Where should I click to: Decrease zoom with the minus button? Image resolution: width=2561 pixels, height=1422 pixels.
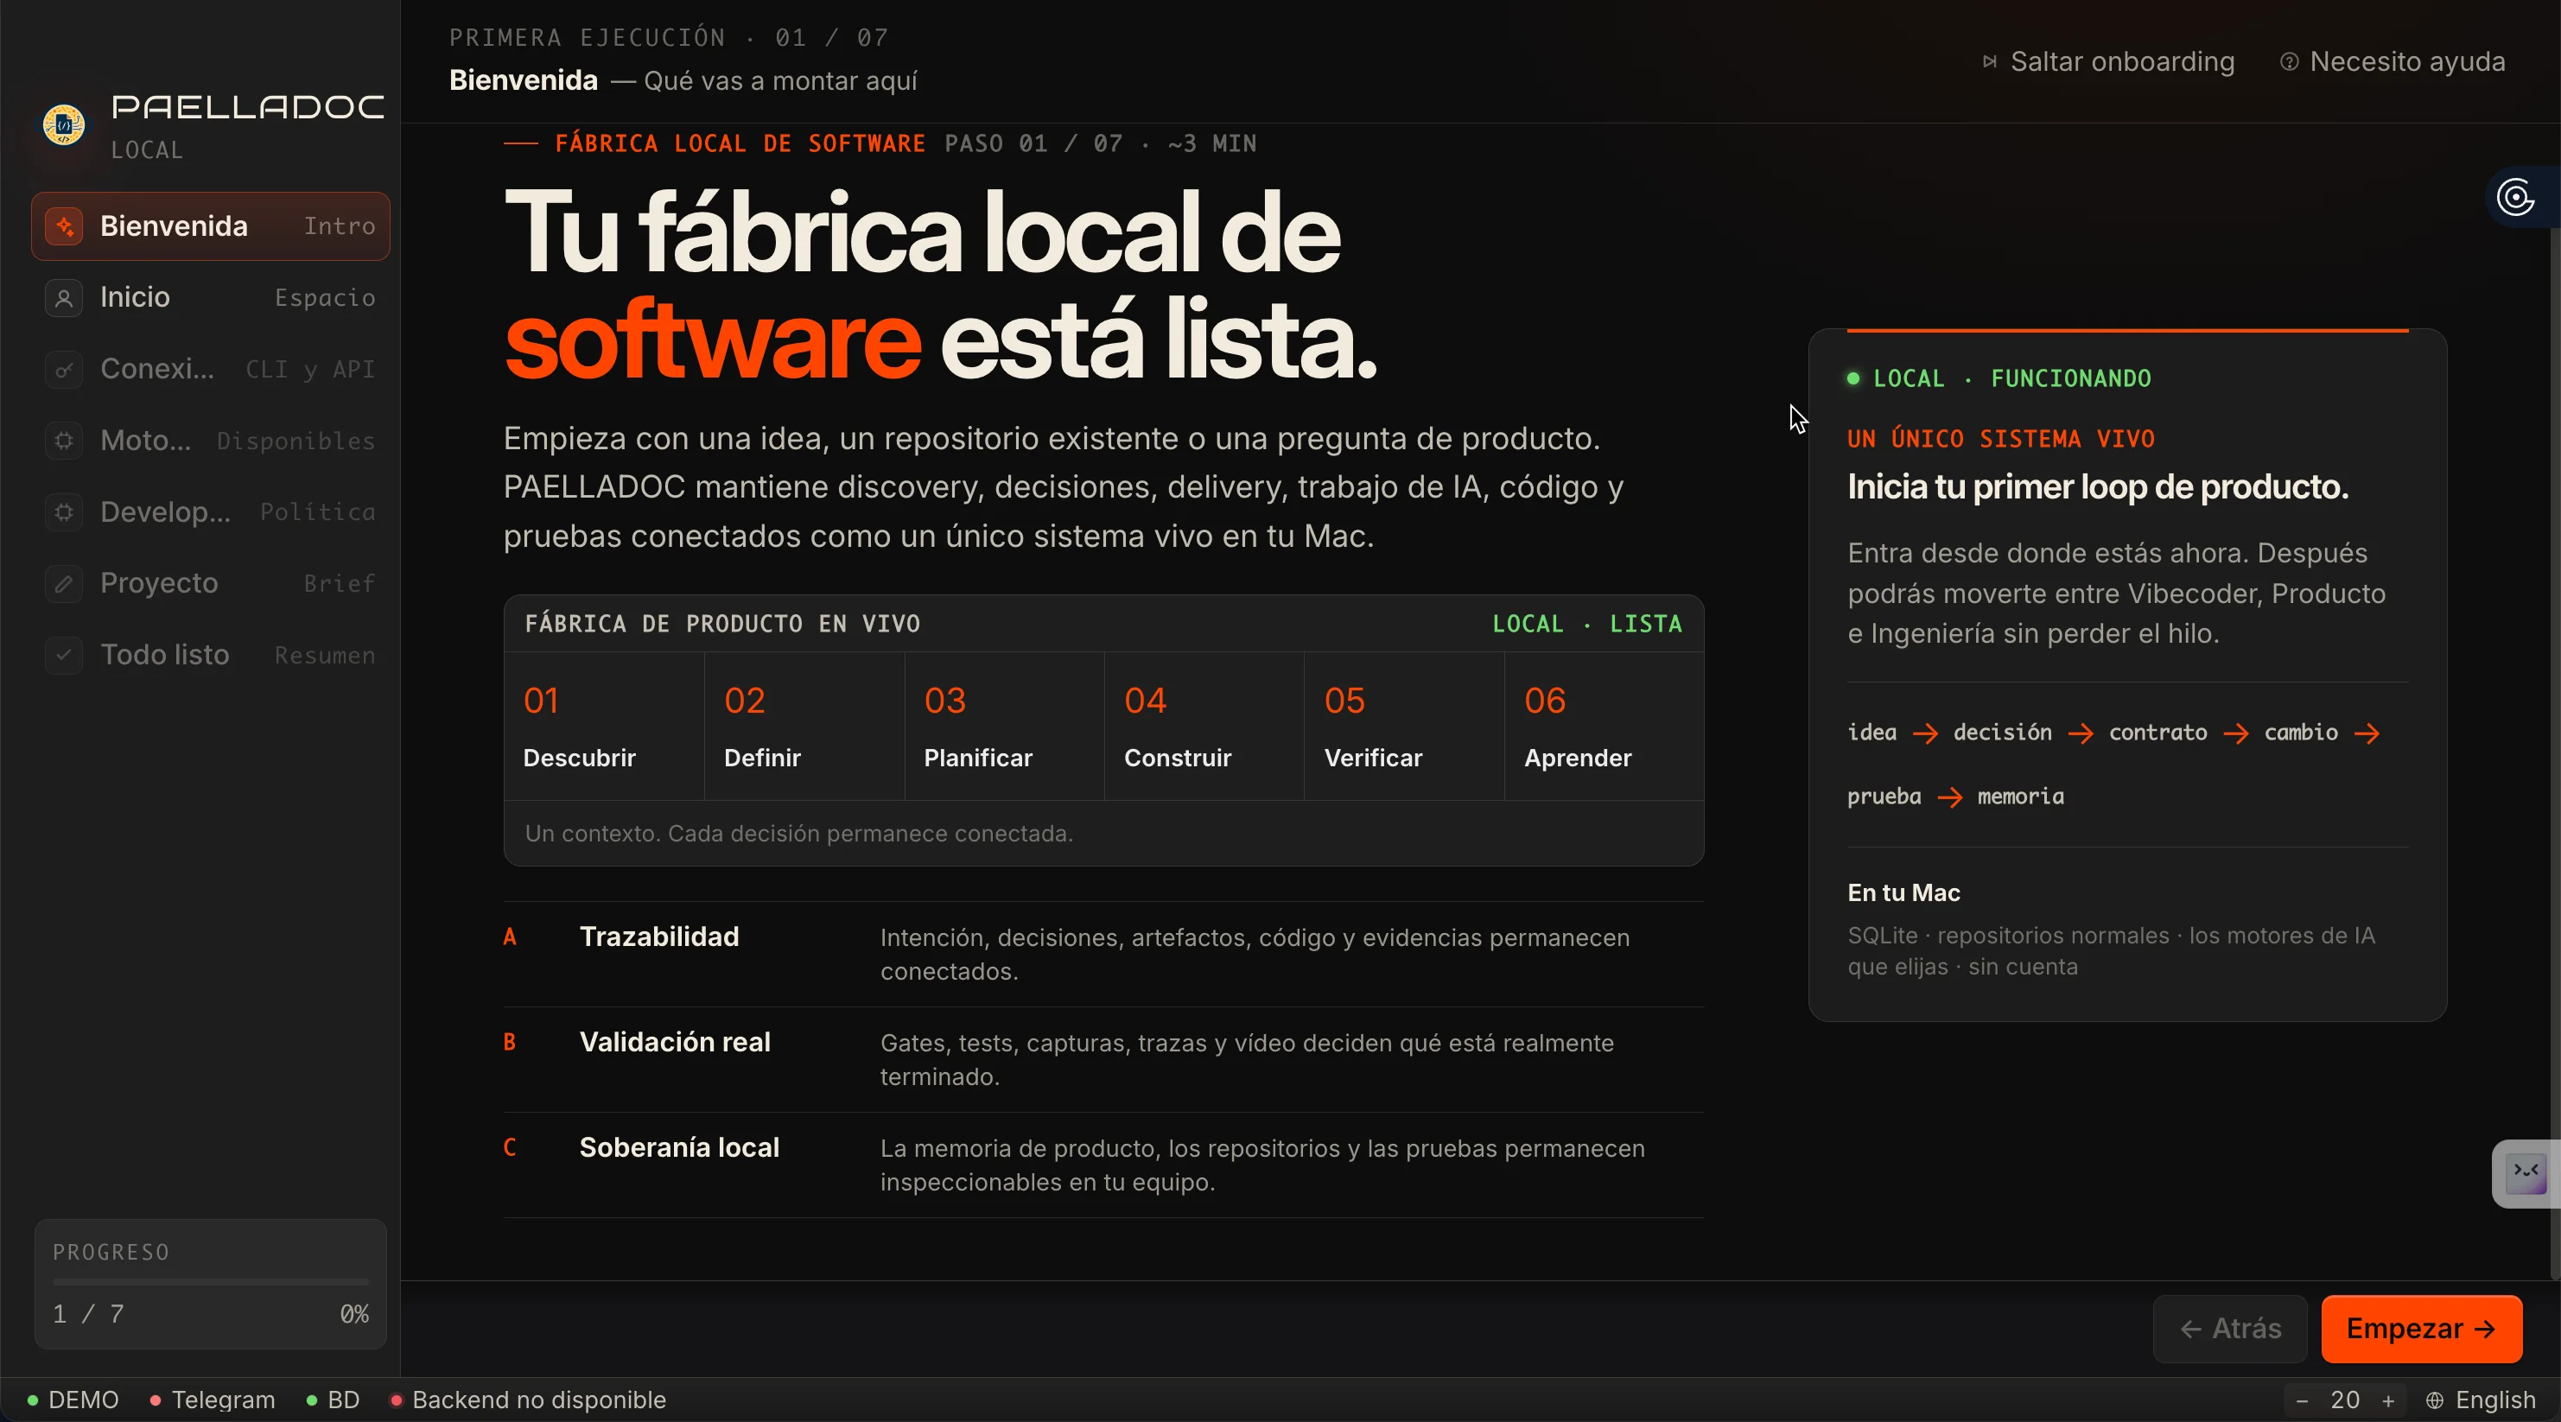2302,1400
